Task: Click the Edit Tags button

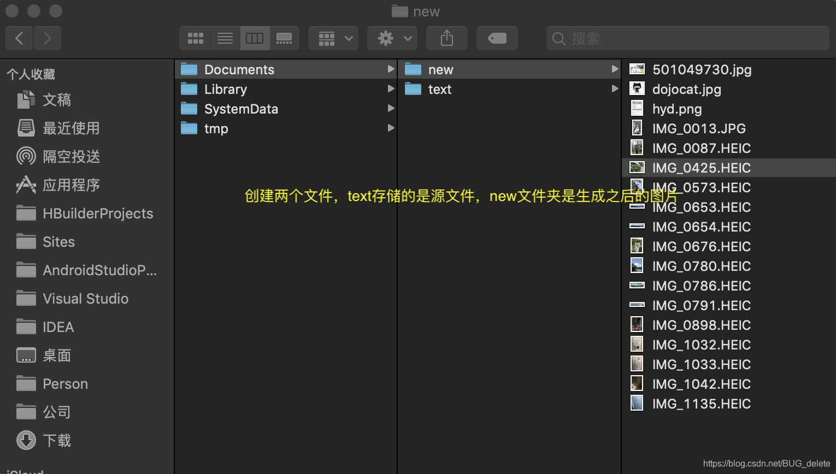Action: (x=497, y=38)
